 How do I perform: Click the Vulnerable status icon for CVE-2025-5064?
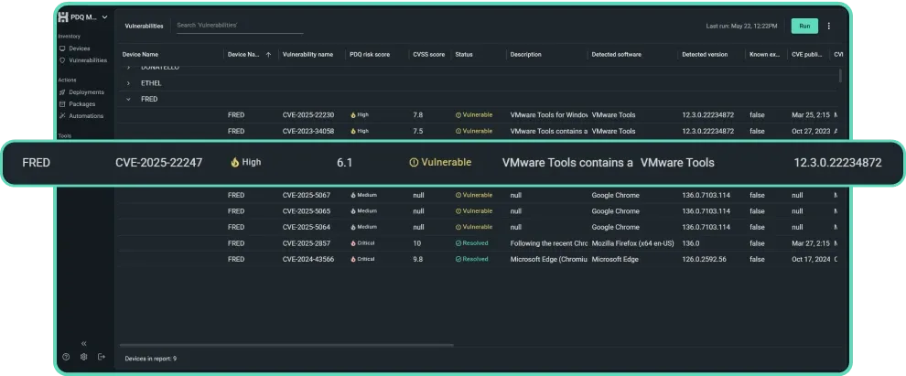458,227
